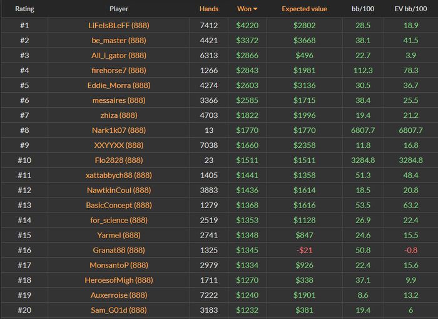Click the Player column header
Viewport: 438px width, 319px height.
pos(118,9)
